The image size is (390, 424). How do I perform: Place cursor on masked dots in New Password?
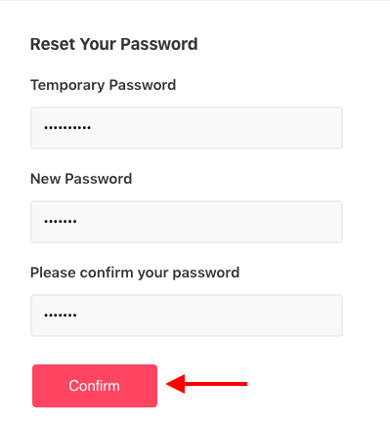click(61, 222)
